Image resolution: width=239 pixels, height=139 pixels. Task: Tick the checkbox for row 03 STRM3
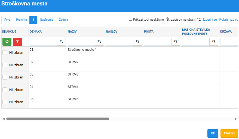tap(5, 77)
